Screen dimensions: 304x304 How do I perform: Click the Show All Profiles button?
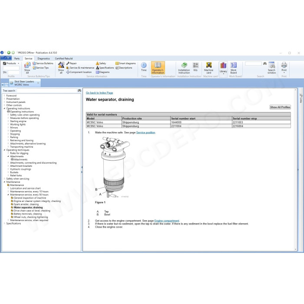click(x=280, y=107)
